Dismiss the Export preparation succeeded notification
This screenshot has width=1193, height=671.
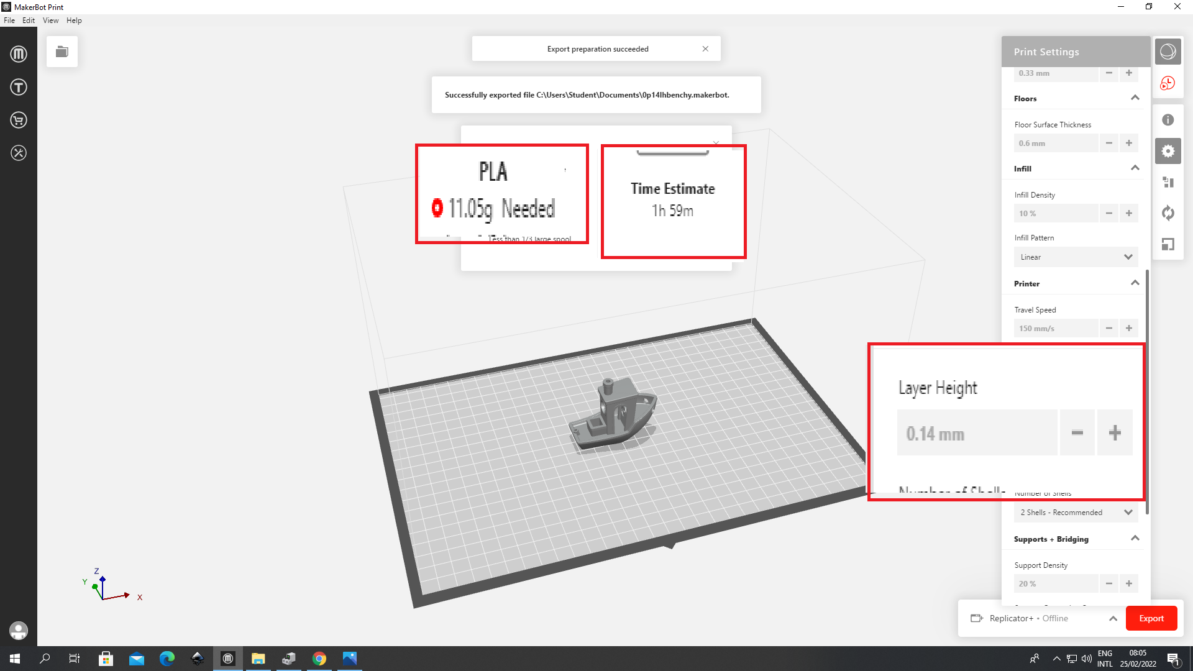tap(705, 49)
